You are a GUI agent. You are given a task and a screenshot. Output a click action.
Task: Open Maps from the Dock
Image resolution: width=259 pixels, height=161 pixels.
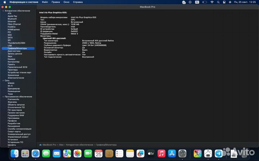[67, 153]
